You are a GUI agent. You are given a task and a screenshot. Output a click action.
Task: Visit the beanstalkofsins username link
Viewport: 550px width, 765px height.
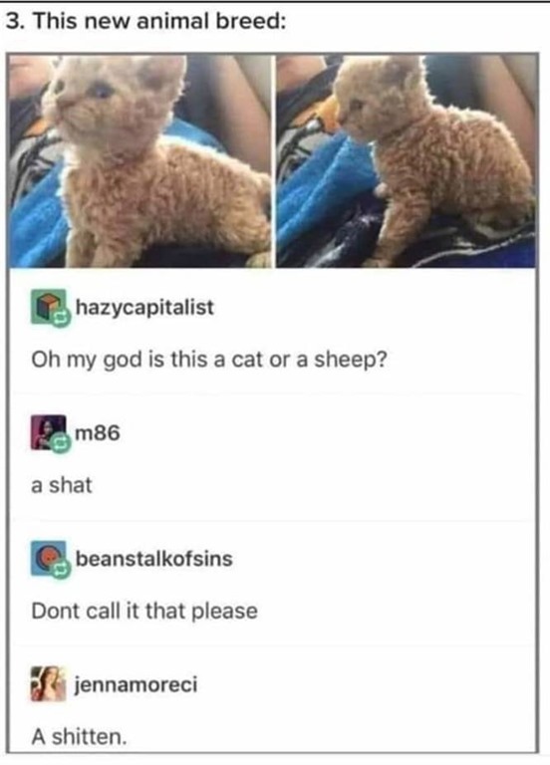pos(153,559)
